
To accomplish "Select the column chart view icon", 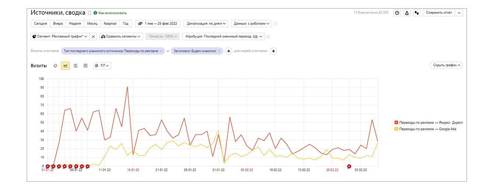I will point(86,66).
